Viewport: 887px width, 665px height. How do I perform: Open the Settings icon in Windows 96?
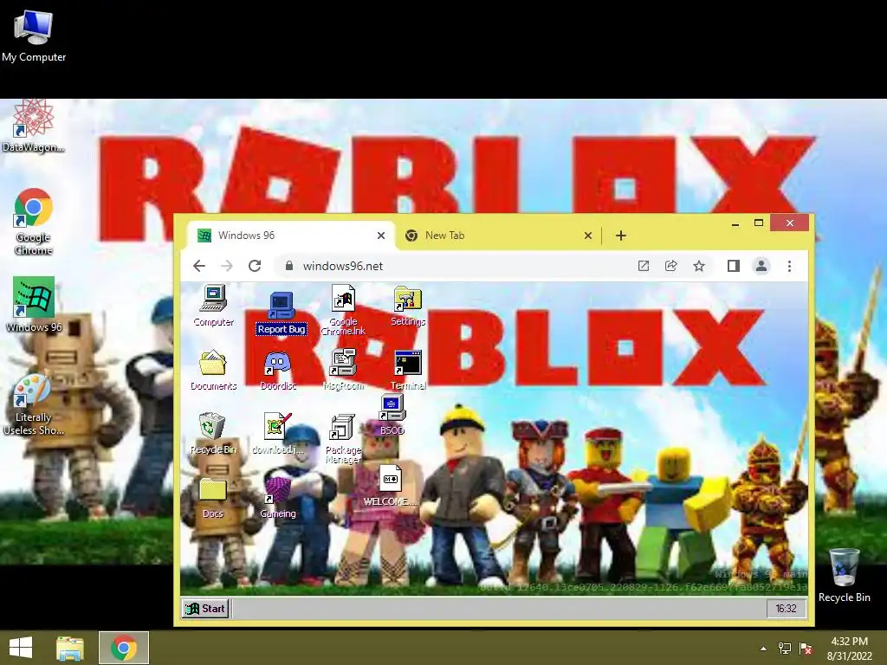[x=408, y=306]
